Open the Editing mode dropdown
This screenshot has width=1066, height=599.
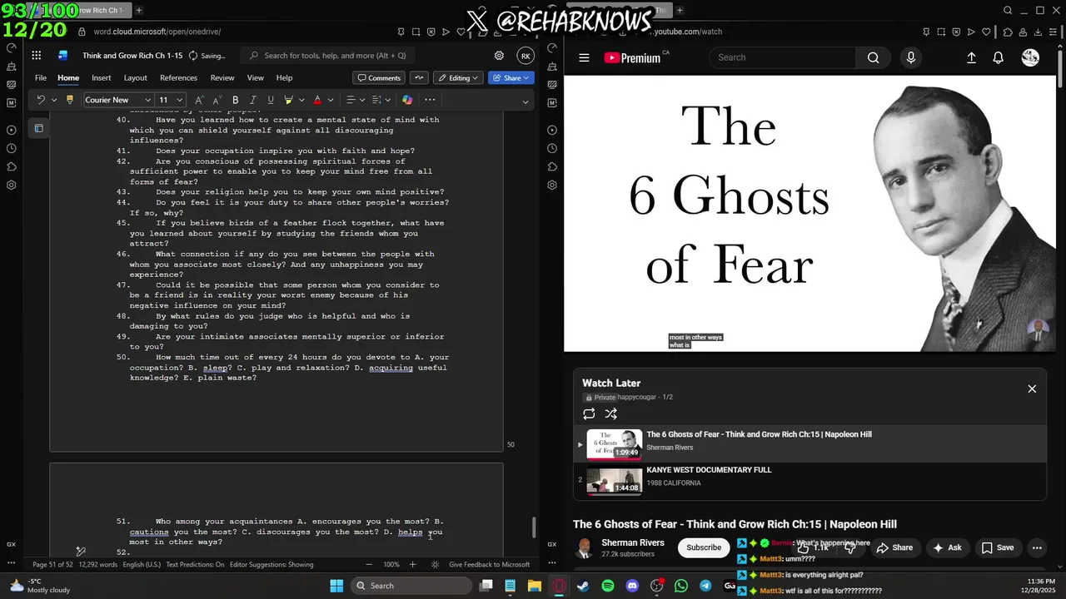click(456, 77)
